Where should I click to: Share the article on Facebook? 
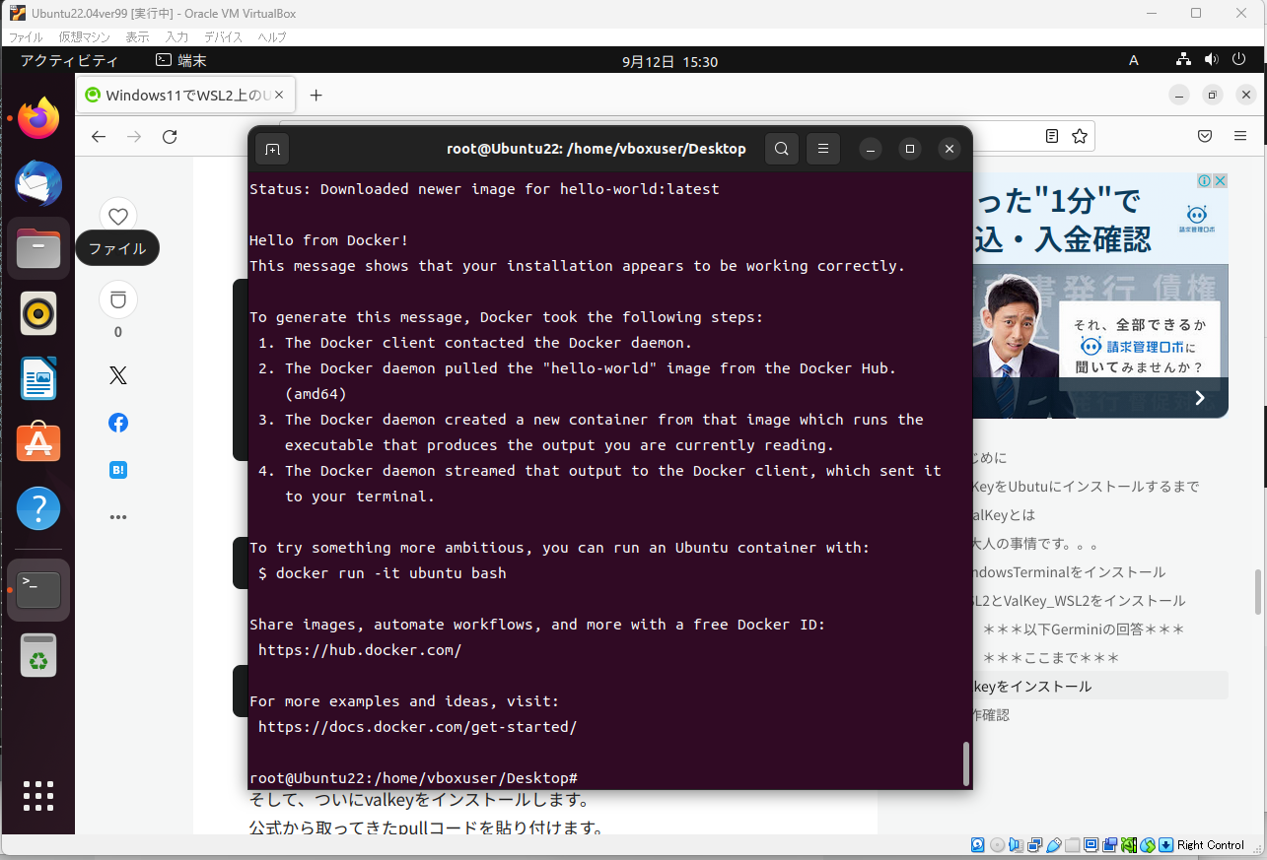(118, 423)
